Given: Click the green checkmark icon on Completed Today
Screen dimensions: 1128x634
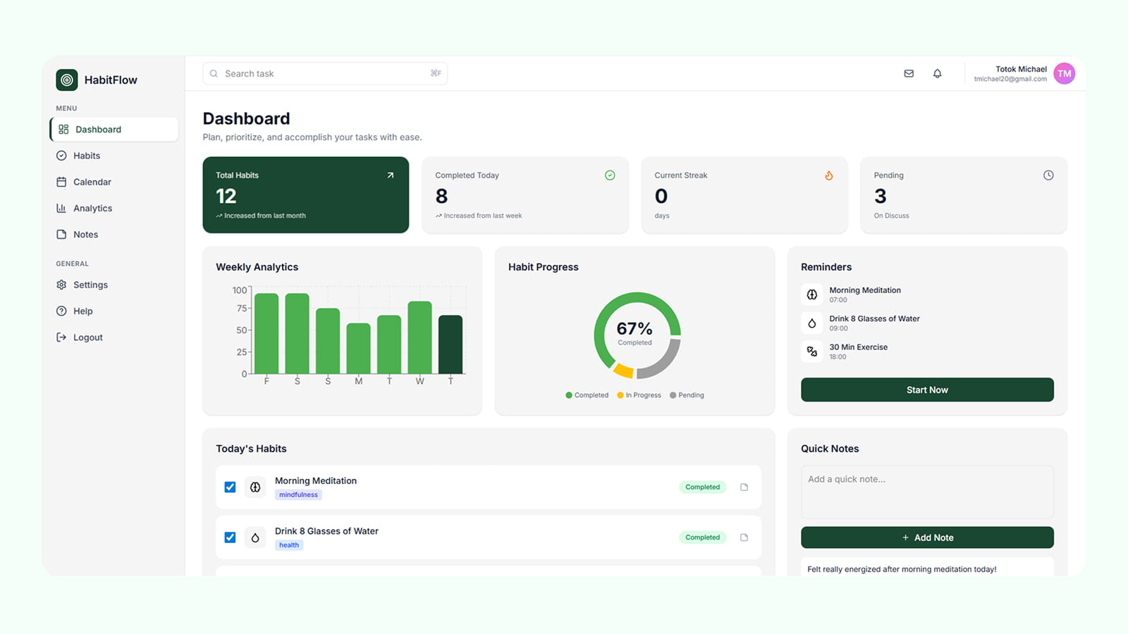Looking at the screenshot, I should tap(610, 175).
